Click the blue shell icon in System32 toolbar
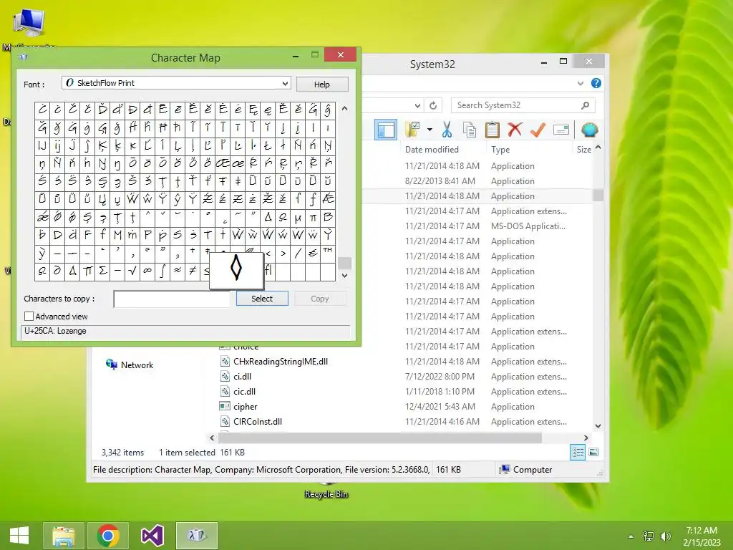The image size is (733, 550). (590, 130)
